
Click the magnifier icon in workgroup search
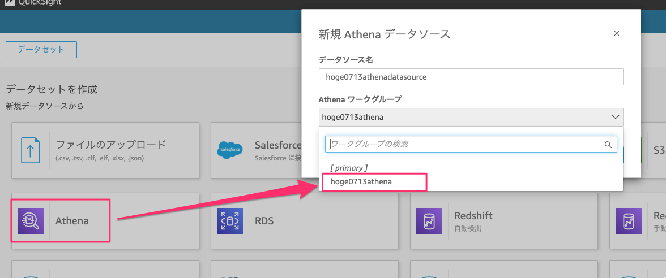(x=608, y=145)
